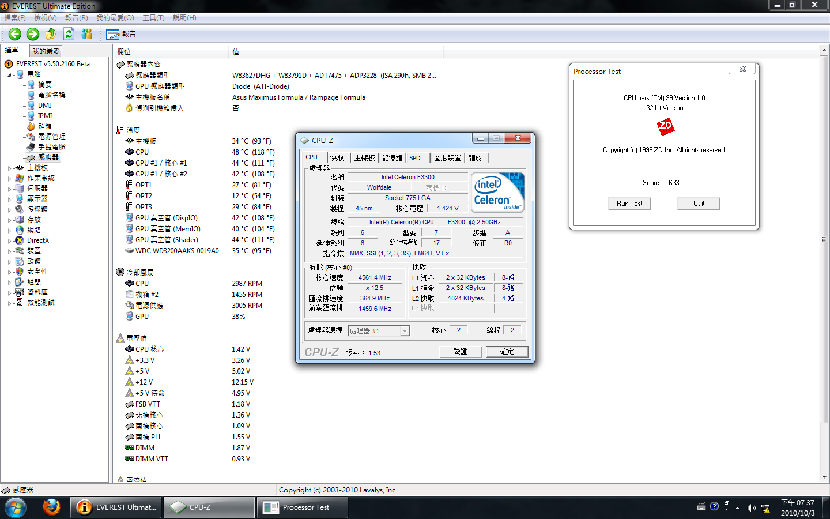
Task: Click the vertical scrollbar of sensor list
Action: (824, 240)
